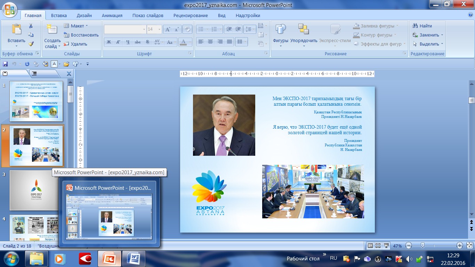The width and height of the screenshot is (475, 267).
Task: Open the font size dropdown showing 14
Action: pyautogui.click(x=159, y=30)
